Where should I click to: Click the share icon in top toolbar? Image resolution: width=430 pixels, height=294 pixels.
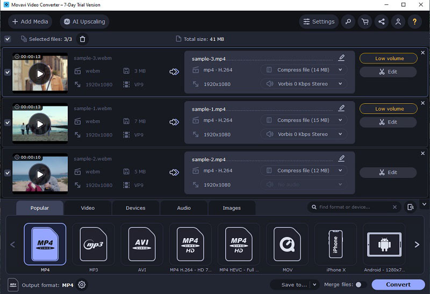[x=382, y=21]
